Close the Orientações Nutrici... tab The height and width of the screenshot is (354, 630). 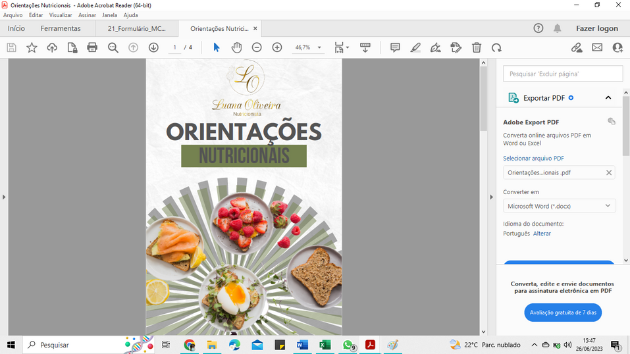point(255,28)
